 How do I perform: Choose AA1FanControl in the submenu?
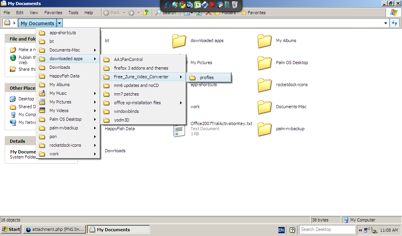point(143,59)
